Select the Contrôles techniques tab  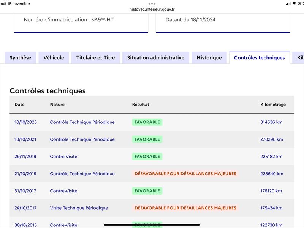[x=260, y=58]
